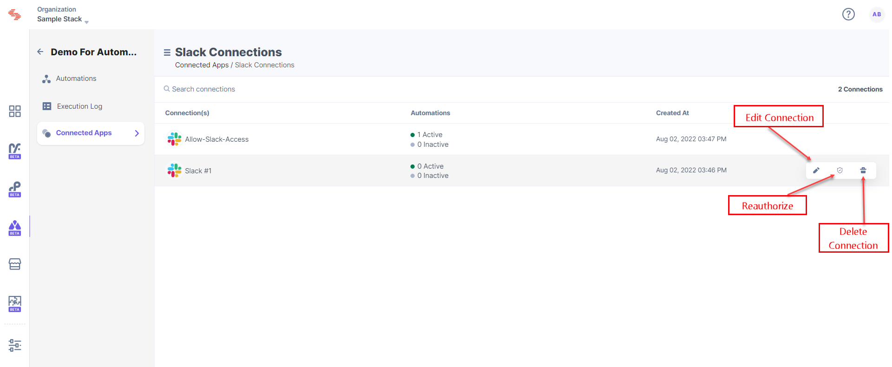This screenshot has height=367, width=892.
Task: Open the Slack #1 connection row
Action: (522, 170)
